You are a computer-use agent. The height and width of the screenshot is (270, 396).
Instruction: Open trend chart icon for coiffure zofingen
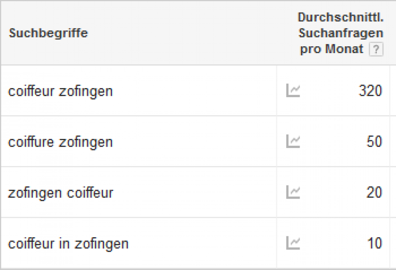pyautogui.click(x=293, y=142)
